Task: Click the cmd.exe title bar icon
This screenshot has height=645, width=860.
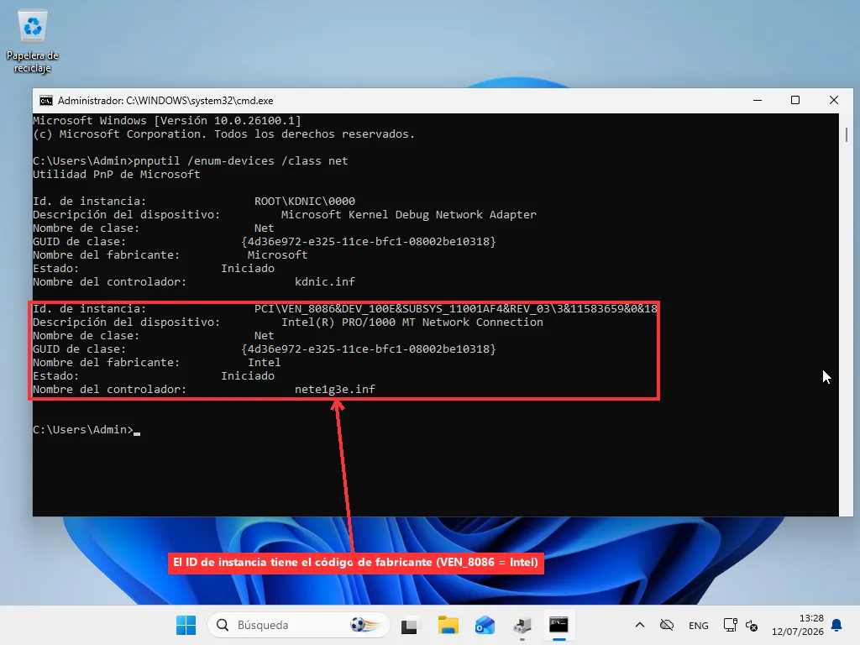Action: click(x=46, y=101)
